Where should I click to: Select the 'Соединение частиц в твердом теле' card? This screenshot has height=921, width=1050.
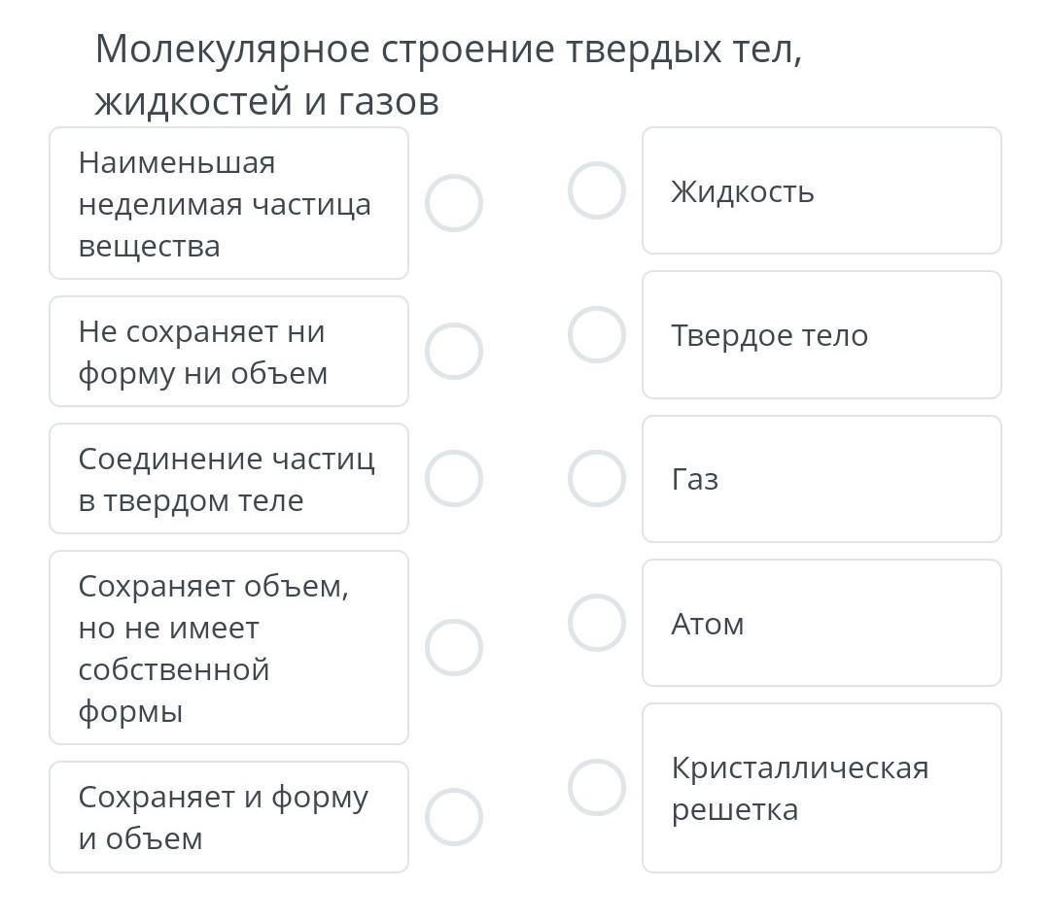228,478
